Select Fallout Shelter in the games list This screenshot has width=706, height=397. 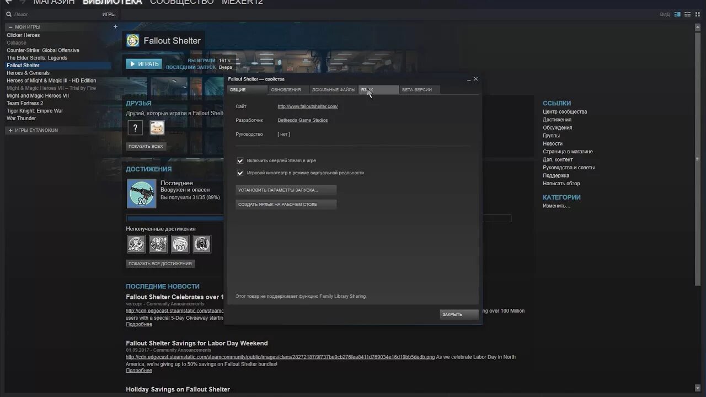[x=58, y=65]
